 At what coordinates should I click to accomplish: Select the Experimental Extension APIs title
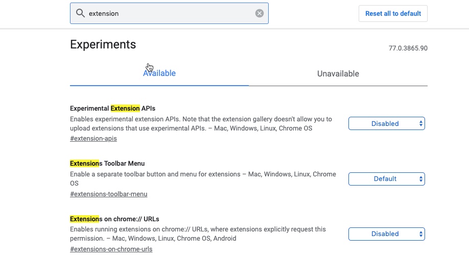click(112, 108)
